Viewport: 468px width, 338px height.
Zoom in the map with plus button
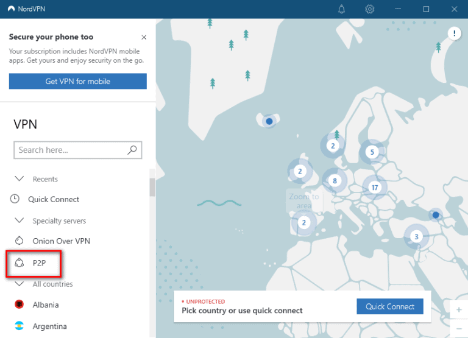click(x=459, y=309)
